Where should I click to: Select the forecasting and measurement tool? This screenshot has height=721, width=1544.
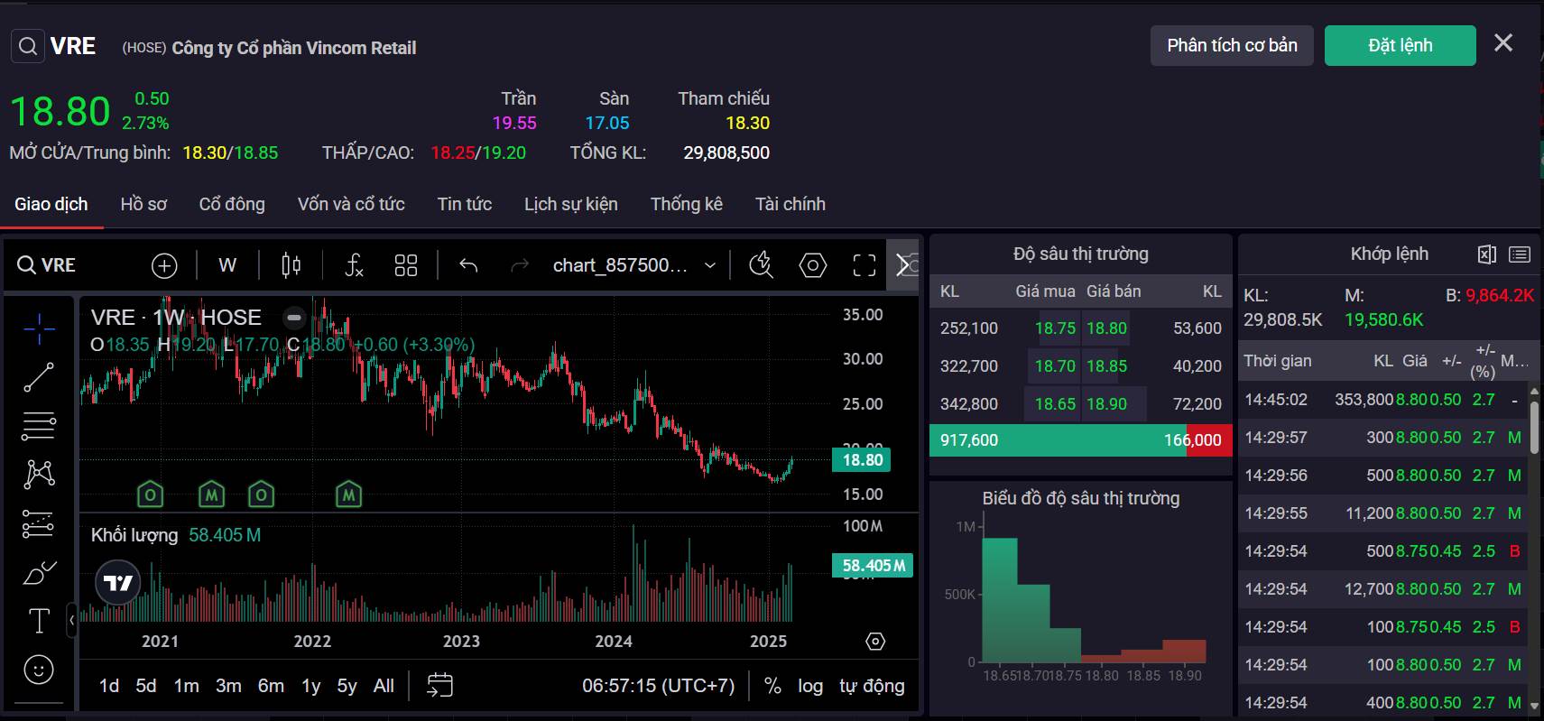click(x=39, y=523)
